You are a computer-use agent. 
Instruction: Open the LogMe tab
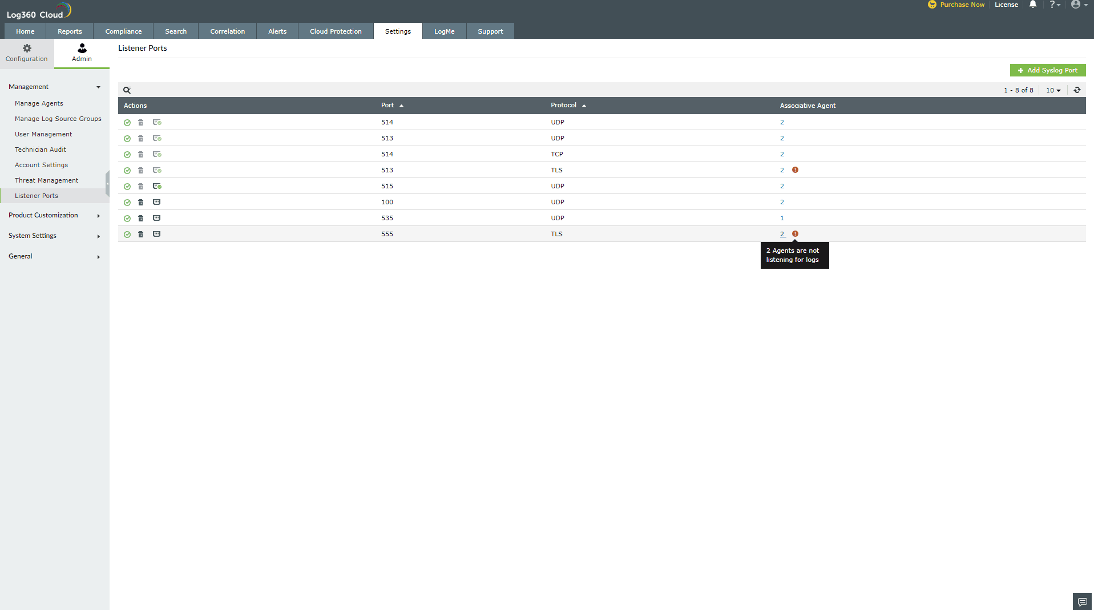(444, 31)
